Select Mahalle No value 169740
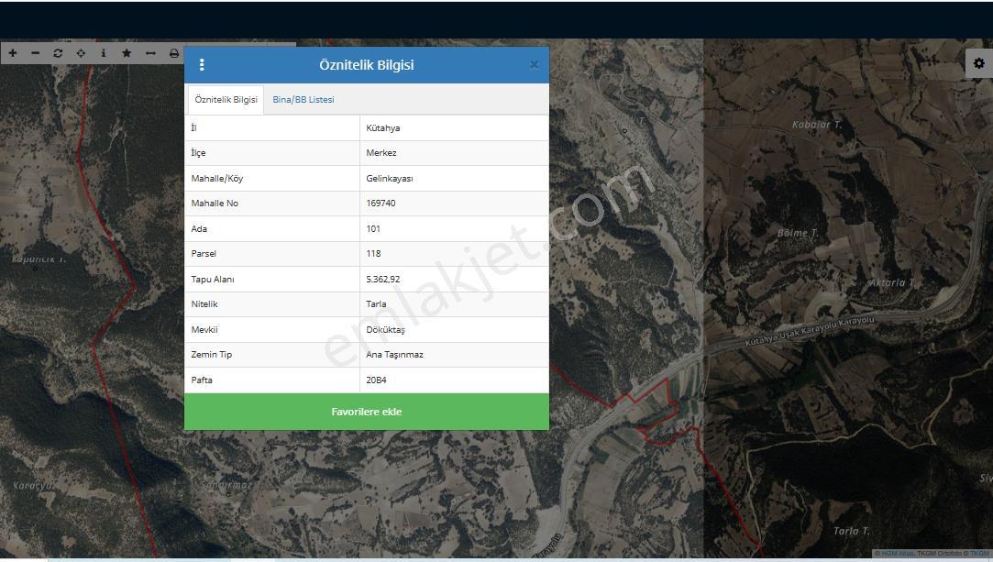 454,204
